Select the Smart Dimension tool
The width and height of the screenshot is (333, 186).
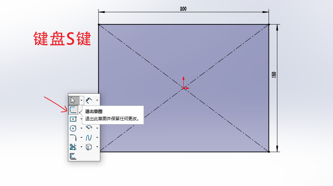click(89, 100)
